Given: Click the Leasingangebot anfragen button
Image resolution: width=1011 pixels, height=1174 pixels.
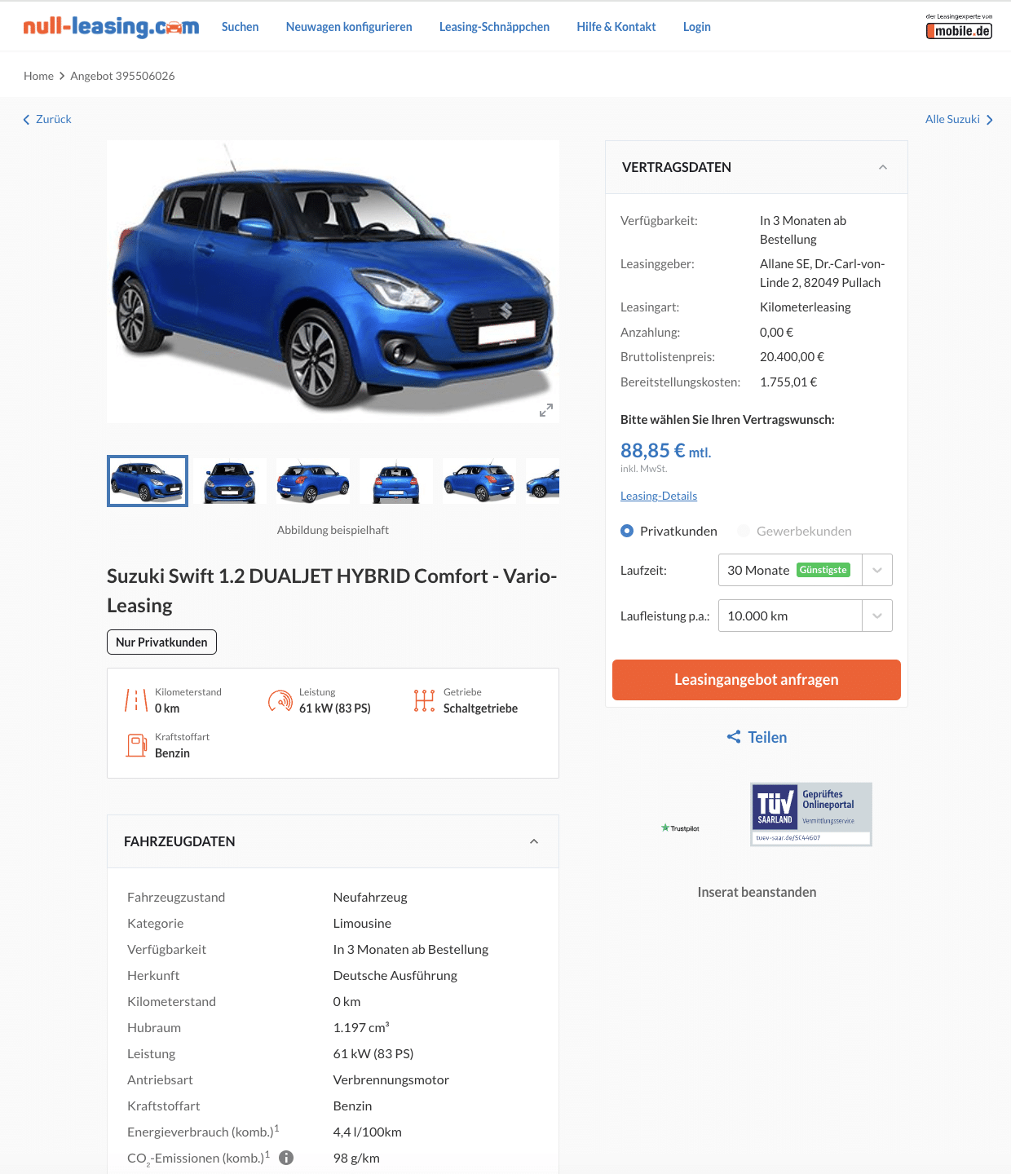Looking at the screenshot, I should coord(757,680).
